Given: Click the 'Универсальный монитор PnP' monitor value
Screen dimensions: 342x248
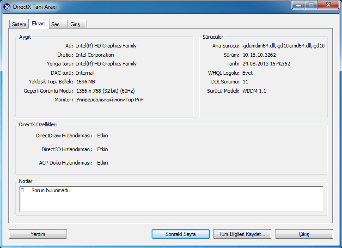Looking at the screenshot, I should coord(110,100).
